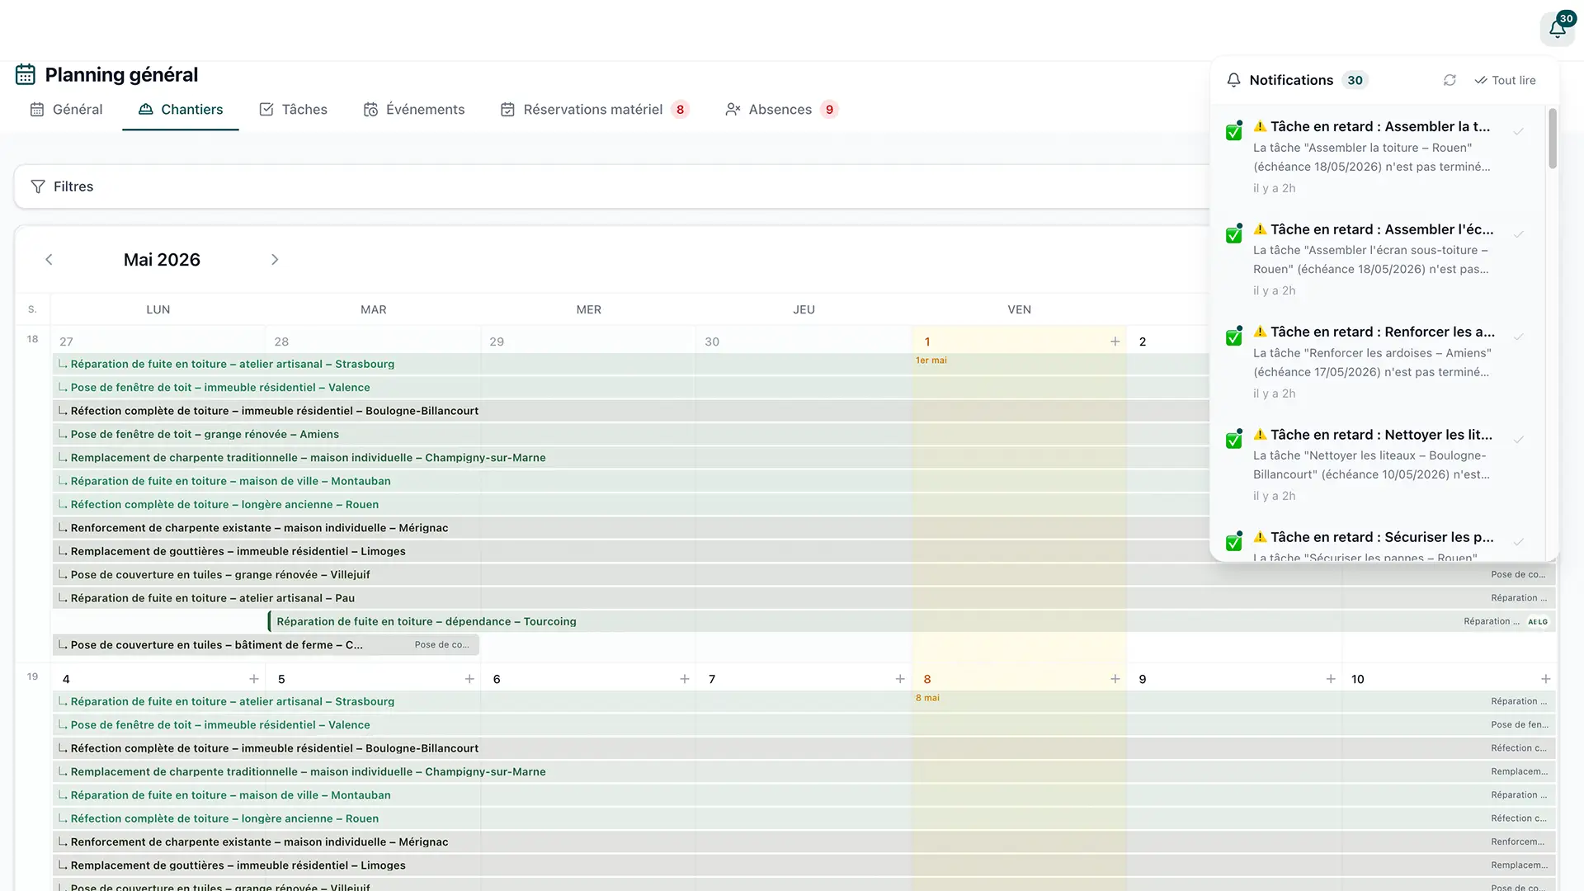Click the add plus icon on day 8

pos(1115,679)
